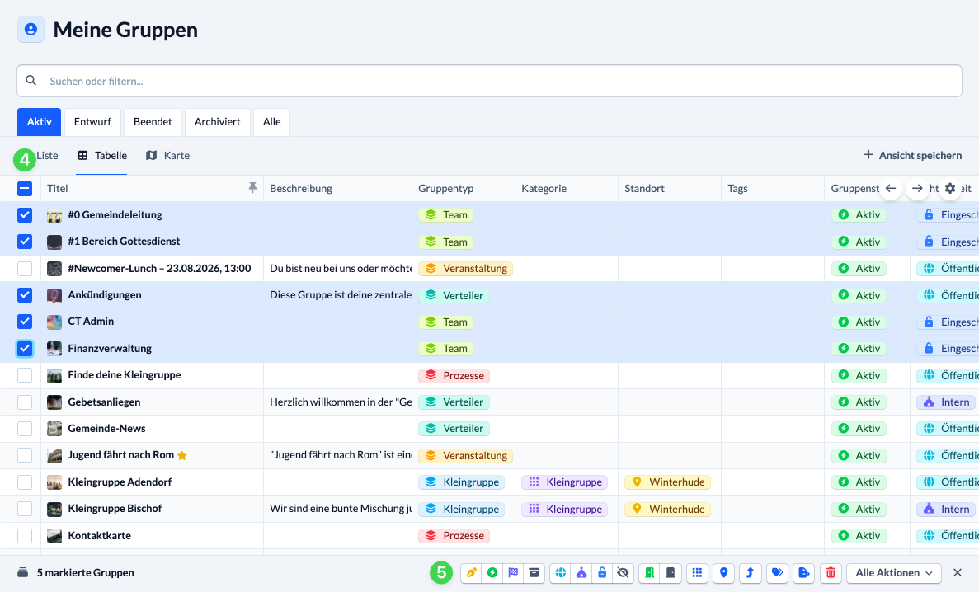Toggle the select-all header checkbox
Screen dimensions: 979x592
coord(25,188)
